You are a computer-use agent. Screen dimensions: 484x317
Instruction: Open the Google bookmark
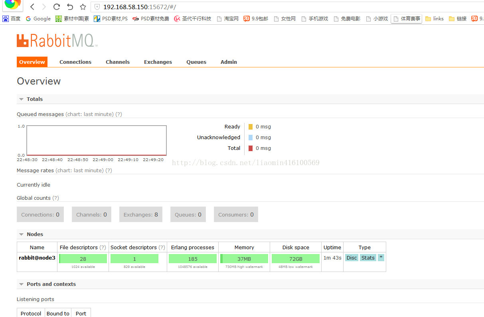pos(38,19)
